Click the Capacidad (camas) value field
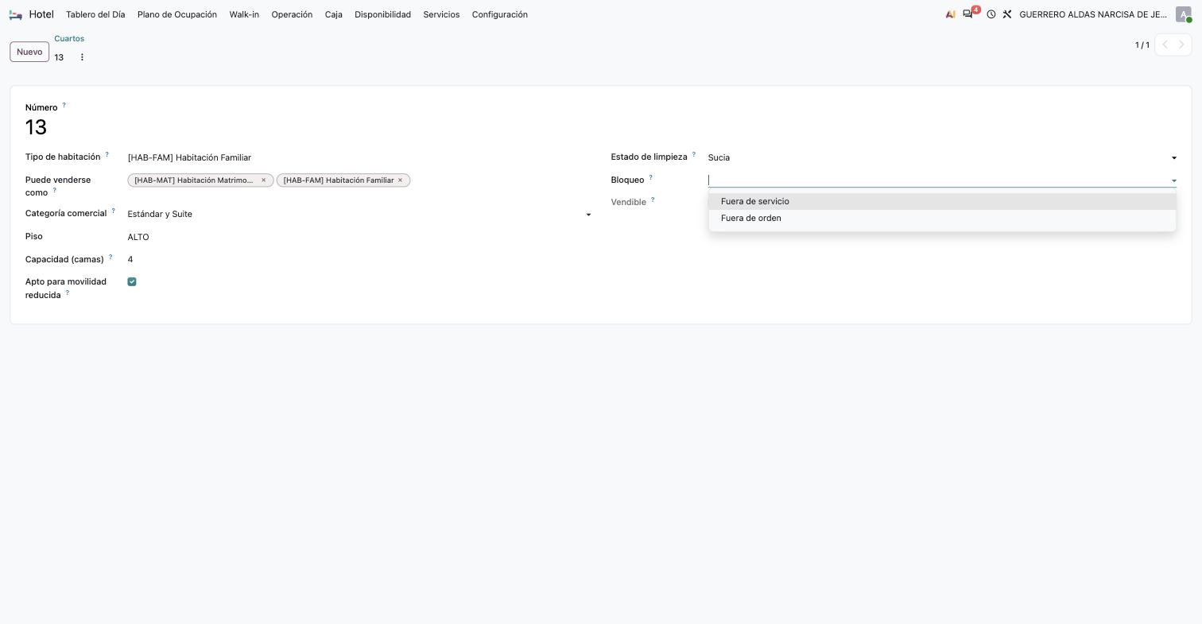Screen dimensions: 1202x624 359,259
